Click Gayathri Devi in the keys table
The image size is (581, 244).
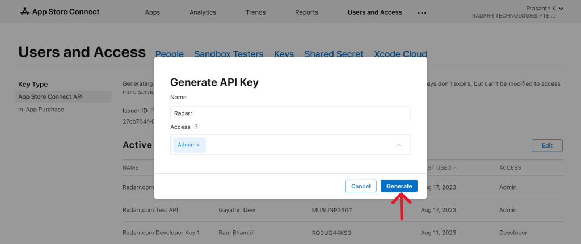237,210
